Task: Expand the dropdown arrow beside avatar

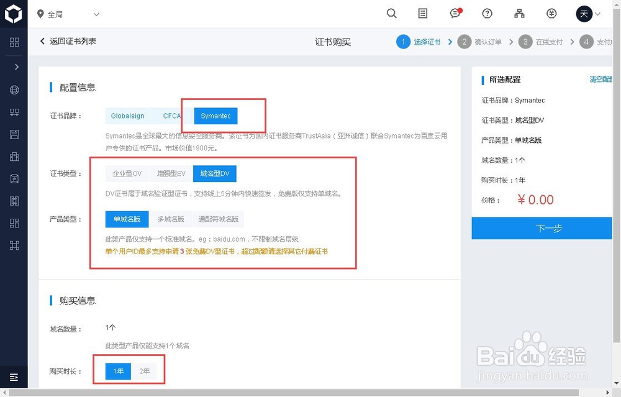Action: pyautogui.click(x=597, y=14)
